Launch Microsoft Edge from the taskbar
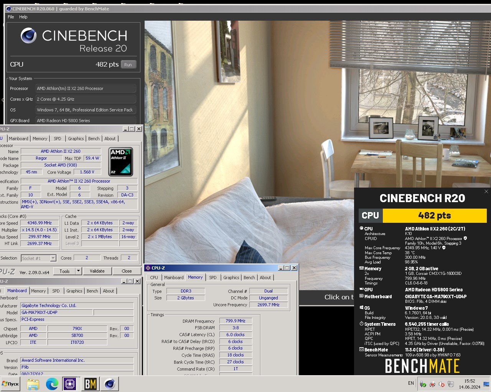Screen dimensions: 491x392 tap(52, 384)
